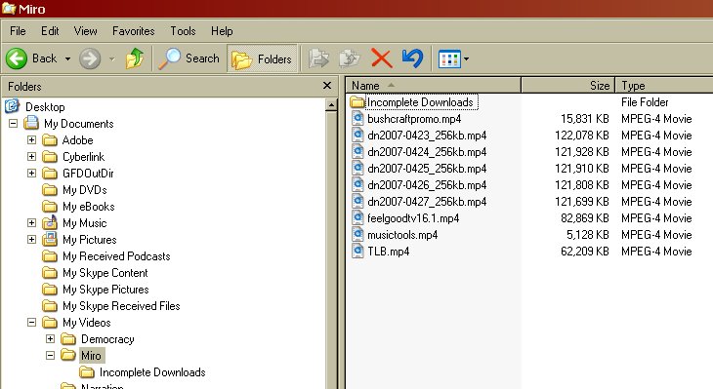
Task: Select feelgoodtv16.1.mp4 file icon
Action: (x=357, y=217)
